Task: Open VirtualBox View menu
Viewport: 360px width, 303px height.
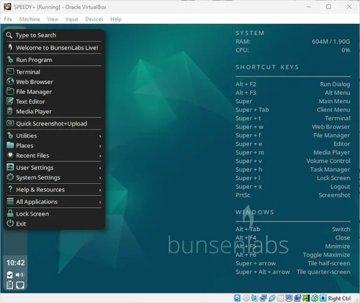Action: 53,19
